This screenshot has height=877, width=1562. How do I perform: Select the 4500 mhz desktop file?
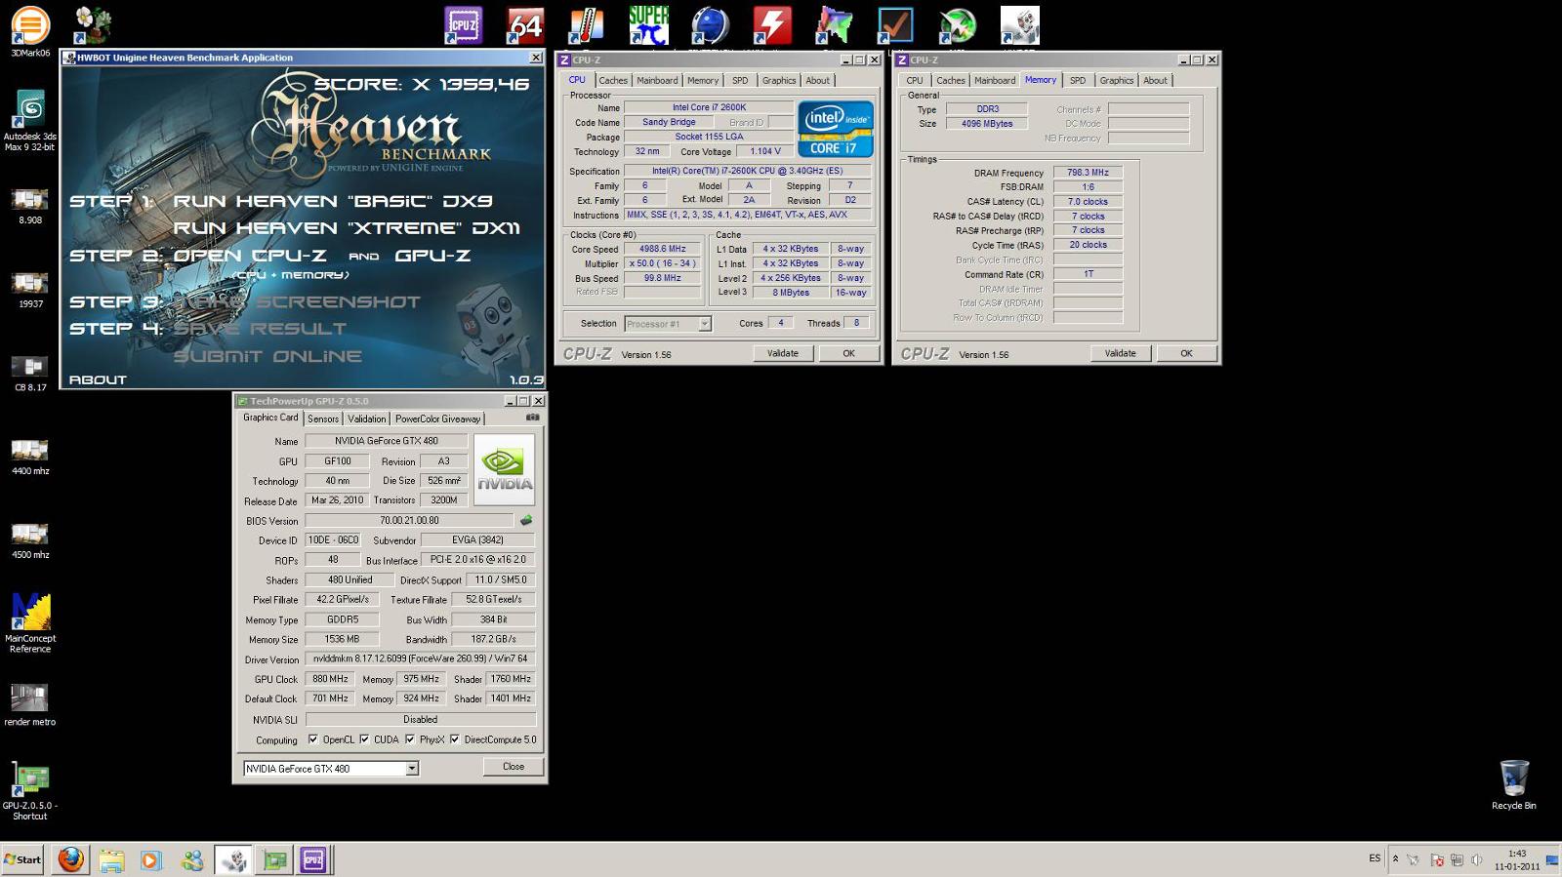coord(30,541)
